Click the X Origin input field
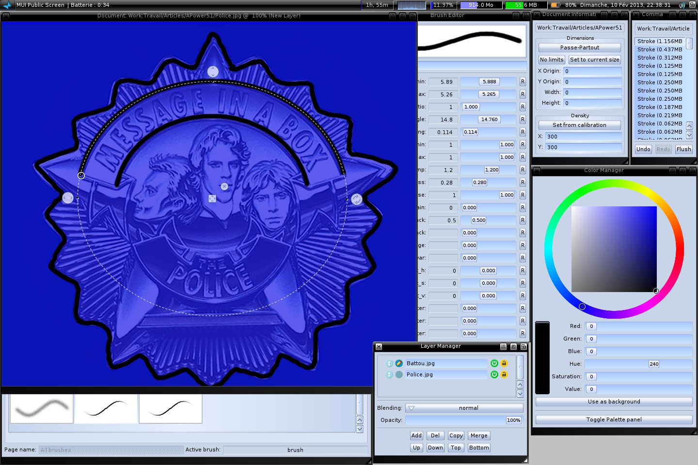The width and height of the screenshot is (698, 465). pos(592,71)
